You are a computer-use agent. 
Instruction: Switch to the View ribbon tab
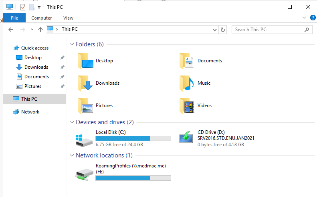[x=68, y=18]
